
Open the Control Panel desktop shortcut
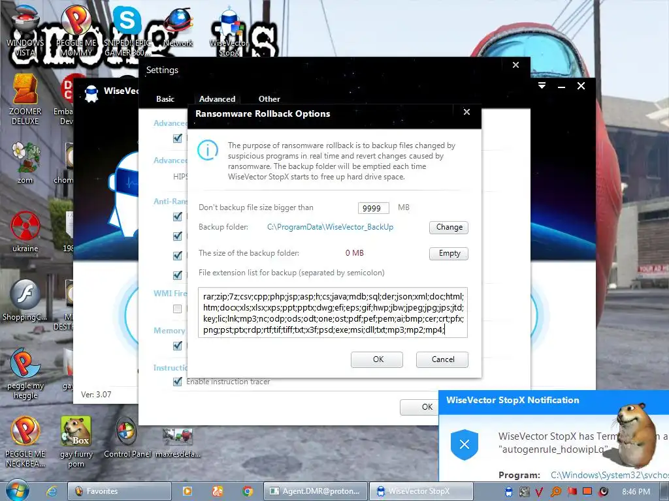pos(127,438)
